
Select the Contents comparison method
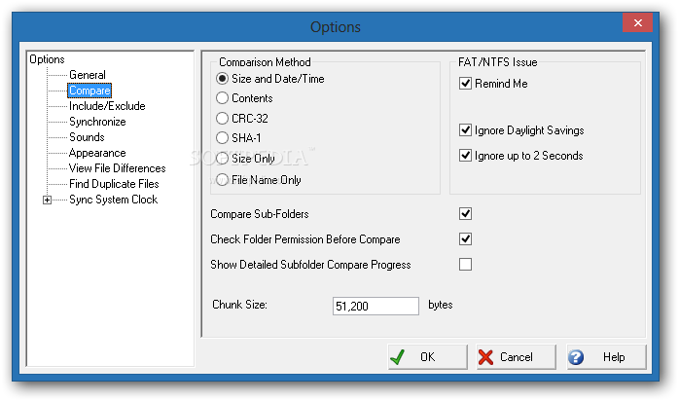pos(223,98)
